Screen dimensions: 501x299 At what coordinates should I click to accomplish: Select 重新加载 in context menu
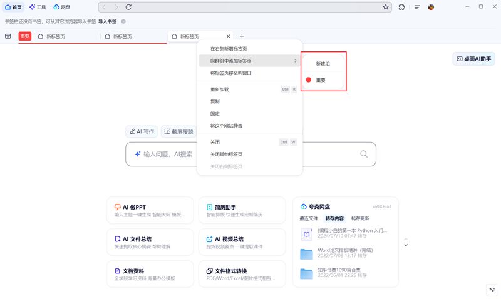coord(249,89)
